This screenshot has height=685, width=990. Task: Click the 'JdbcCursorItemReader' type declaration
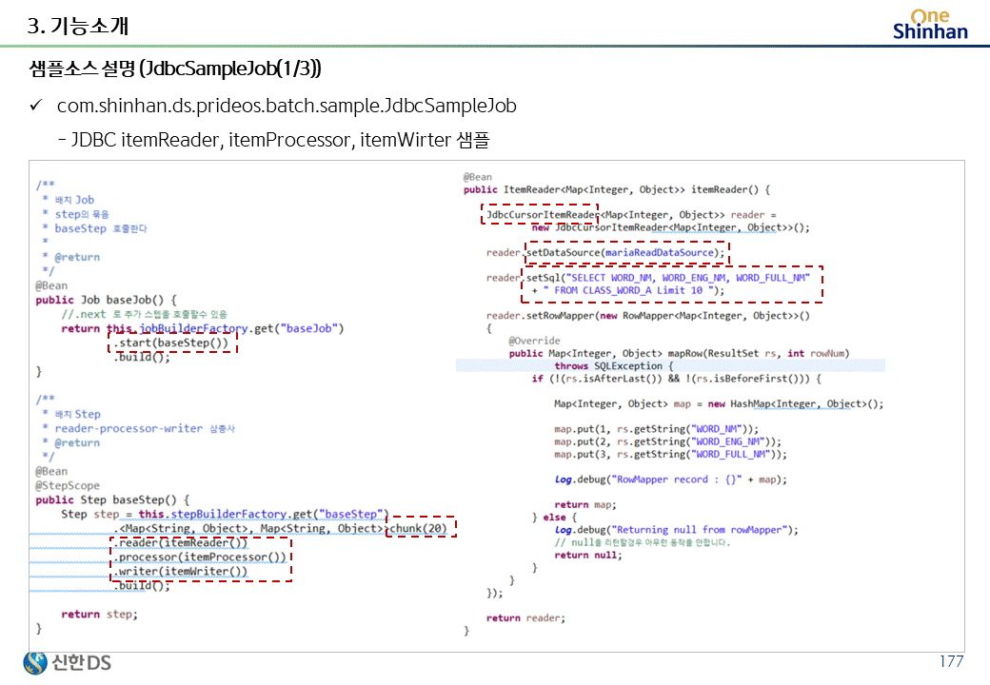point(543,214)
